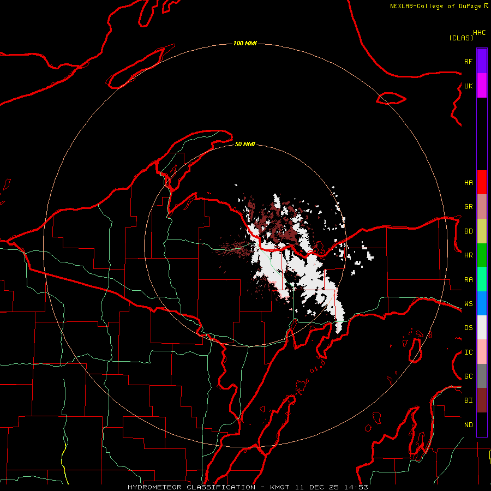Select the GR salmon legend swatch

coord(482,207)
